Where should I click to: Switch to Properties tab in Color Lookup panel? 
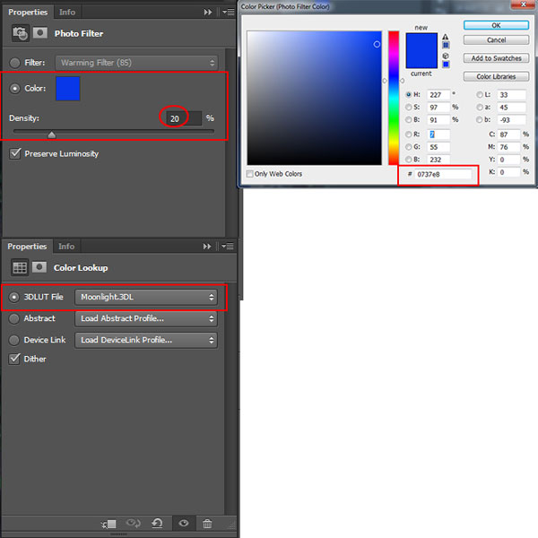click(27, 247)
